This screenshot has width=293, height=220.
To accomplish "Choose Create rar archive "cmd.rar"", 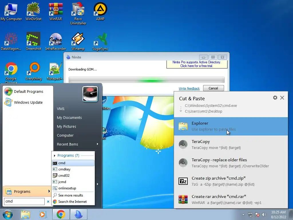I will [x=231, y=199].
